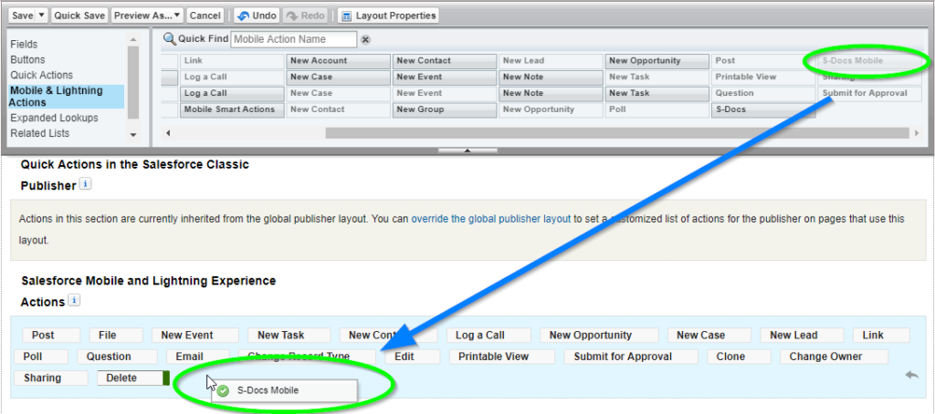Clear the Quick Find search box

click(365, 40)
